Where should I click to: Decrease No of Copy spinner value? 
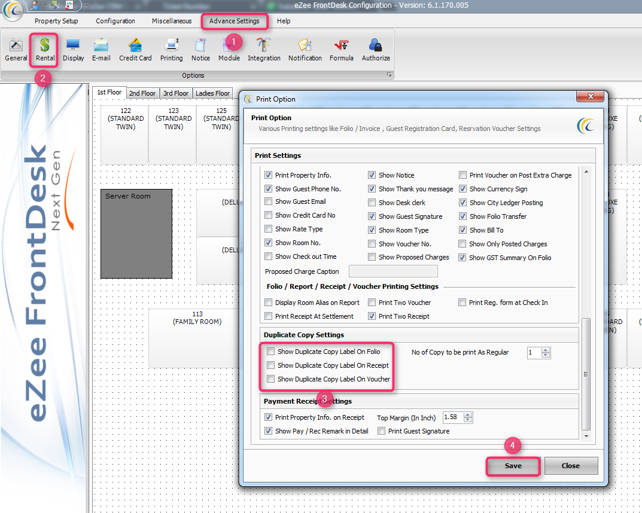pyautogui.click(x=546, y=355)
